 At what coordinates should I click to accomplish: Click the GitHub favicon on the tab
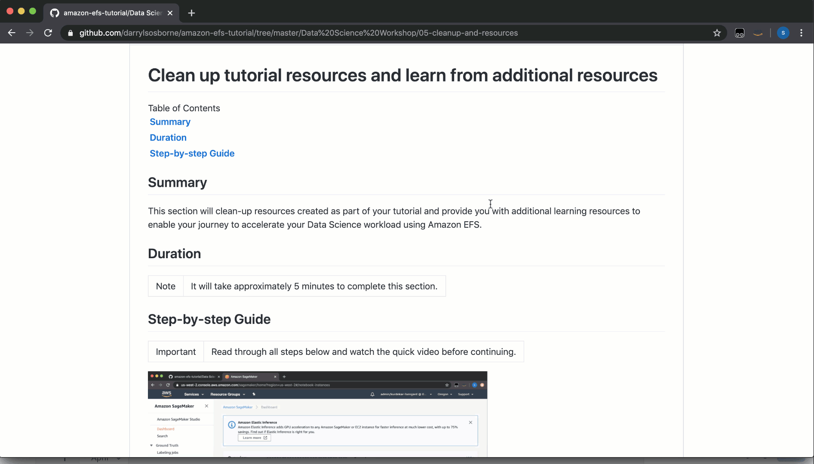pos(55,13)
